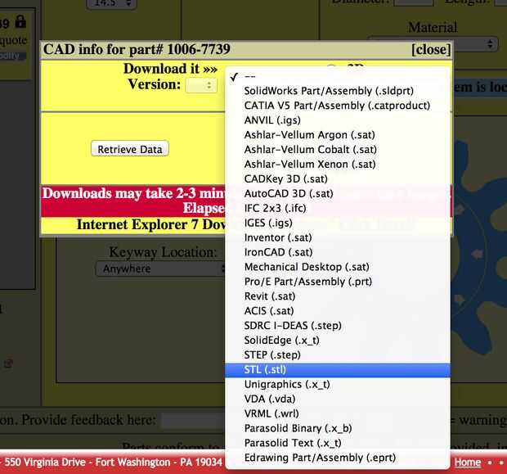Image resolution: width=507 pixels, height=474 pixels.
Task: Select Revit (.sat) format
Action: click(x=337, y=296)
